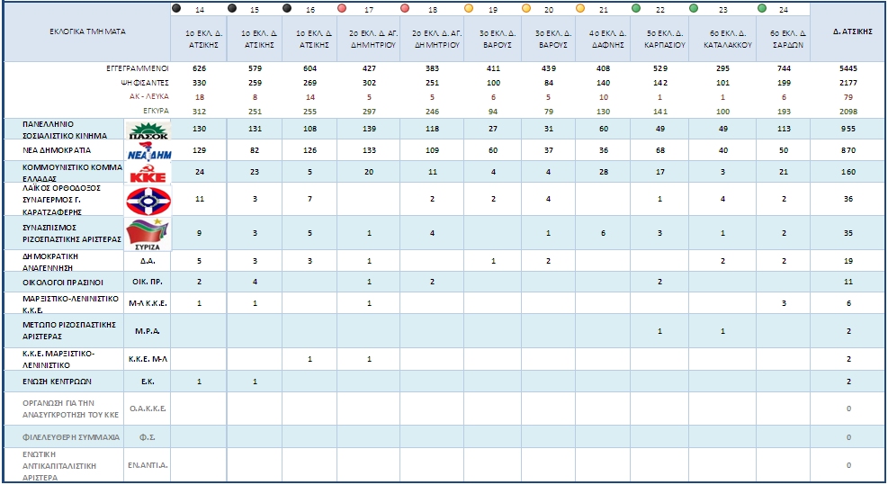Select the Μ-Λ Κ.Κ.Ε. abbreviation cell
The width and height of the screenshot is (888, 485).
tap(148, 303)
